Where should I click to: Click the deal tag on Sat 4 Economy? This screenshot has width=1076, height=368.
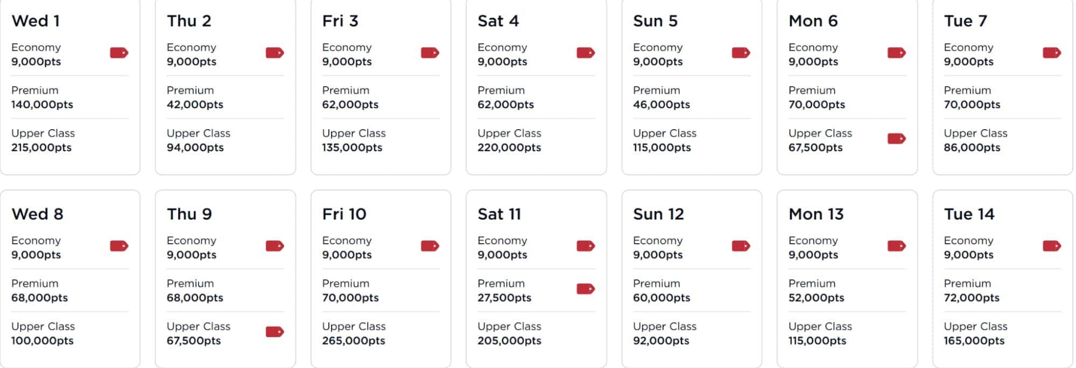tap(586, 53)
